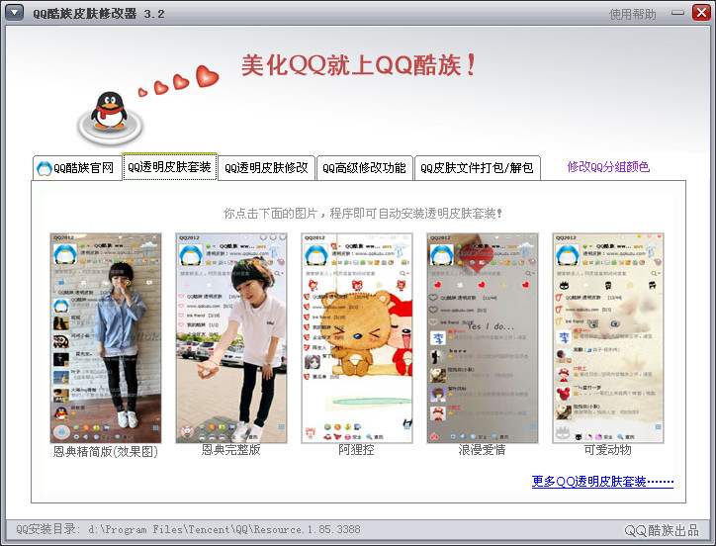Screen dimensions: 716x546
Task: Click the QQ酷族出品 status bar text
Action: click(x=662, y=530)
